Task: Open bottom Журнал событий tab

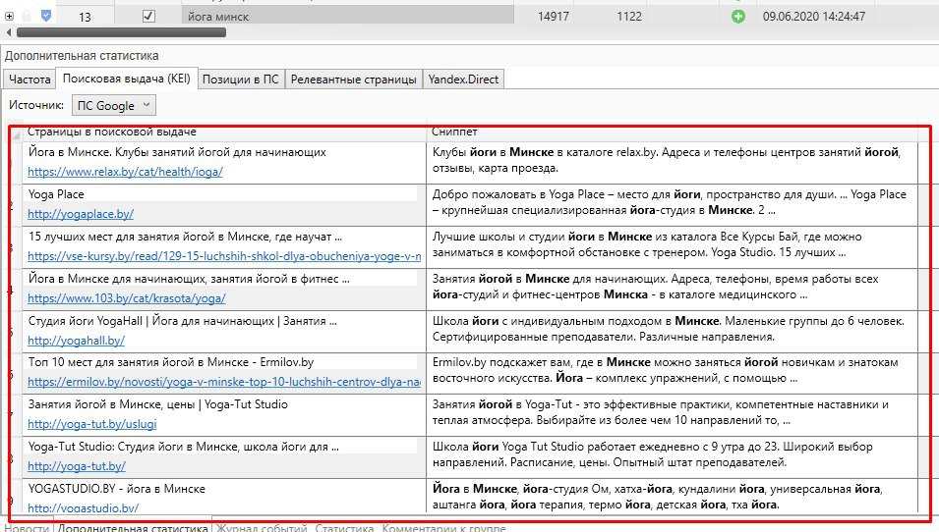Action: pyautogui.click(x=262, y=528)
